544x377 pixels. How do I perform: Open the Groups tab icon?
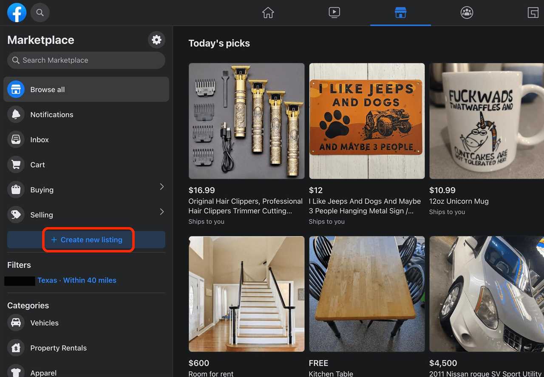[x=467, y=13]
